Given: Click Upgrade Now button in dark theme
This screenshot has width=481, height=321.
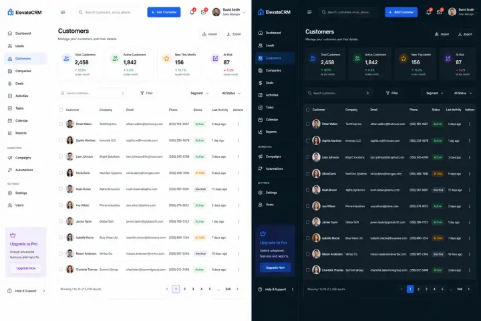Looking at the screenshot, I should click(275, 267).
